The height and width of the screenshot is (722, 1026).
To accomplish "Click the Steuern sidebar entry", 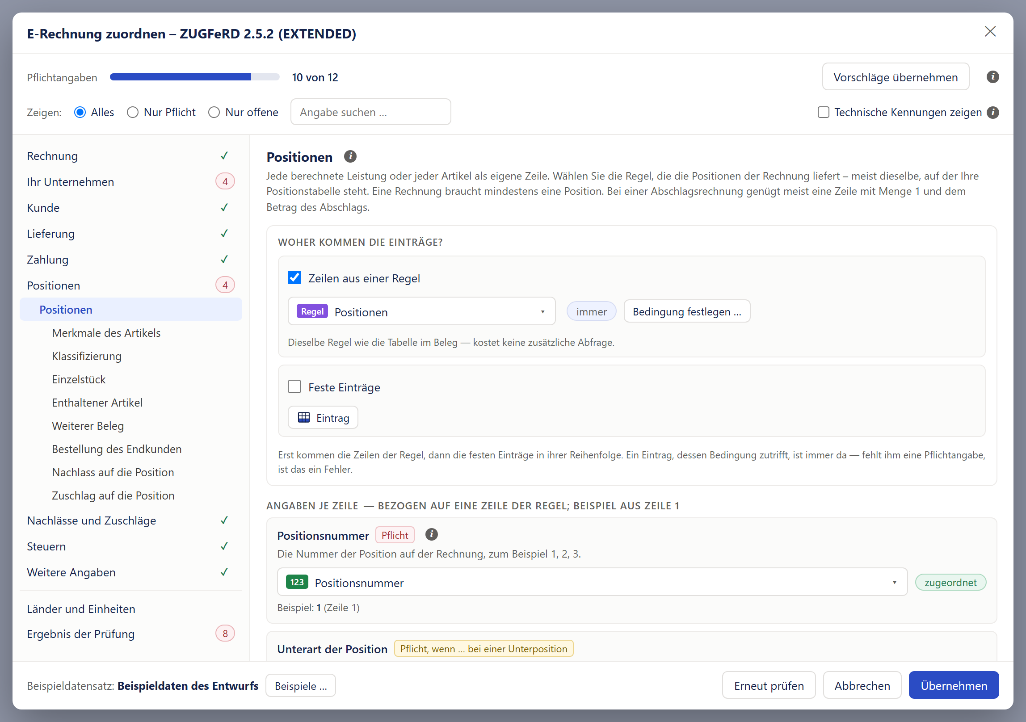I will point(130,546).
